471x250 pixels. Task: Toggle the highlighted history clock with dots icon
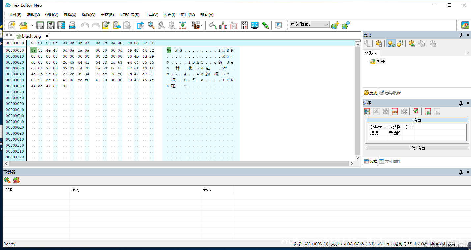(x=391, y=43)
